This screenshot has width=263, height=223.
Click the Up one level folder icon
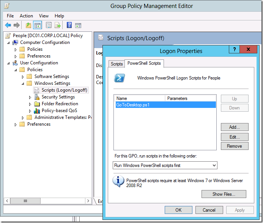(x=28, y=25)
